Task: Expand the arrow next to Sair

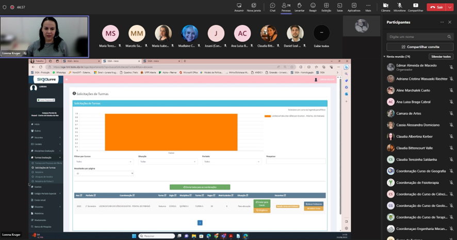Action: [450, 7]
